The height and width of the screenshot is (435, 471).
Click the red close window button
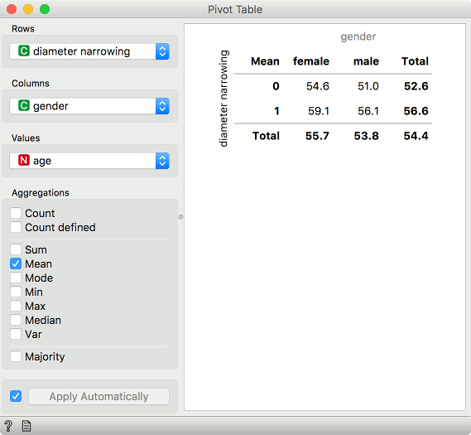click(12, 9)
